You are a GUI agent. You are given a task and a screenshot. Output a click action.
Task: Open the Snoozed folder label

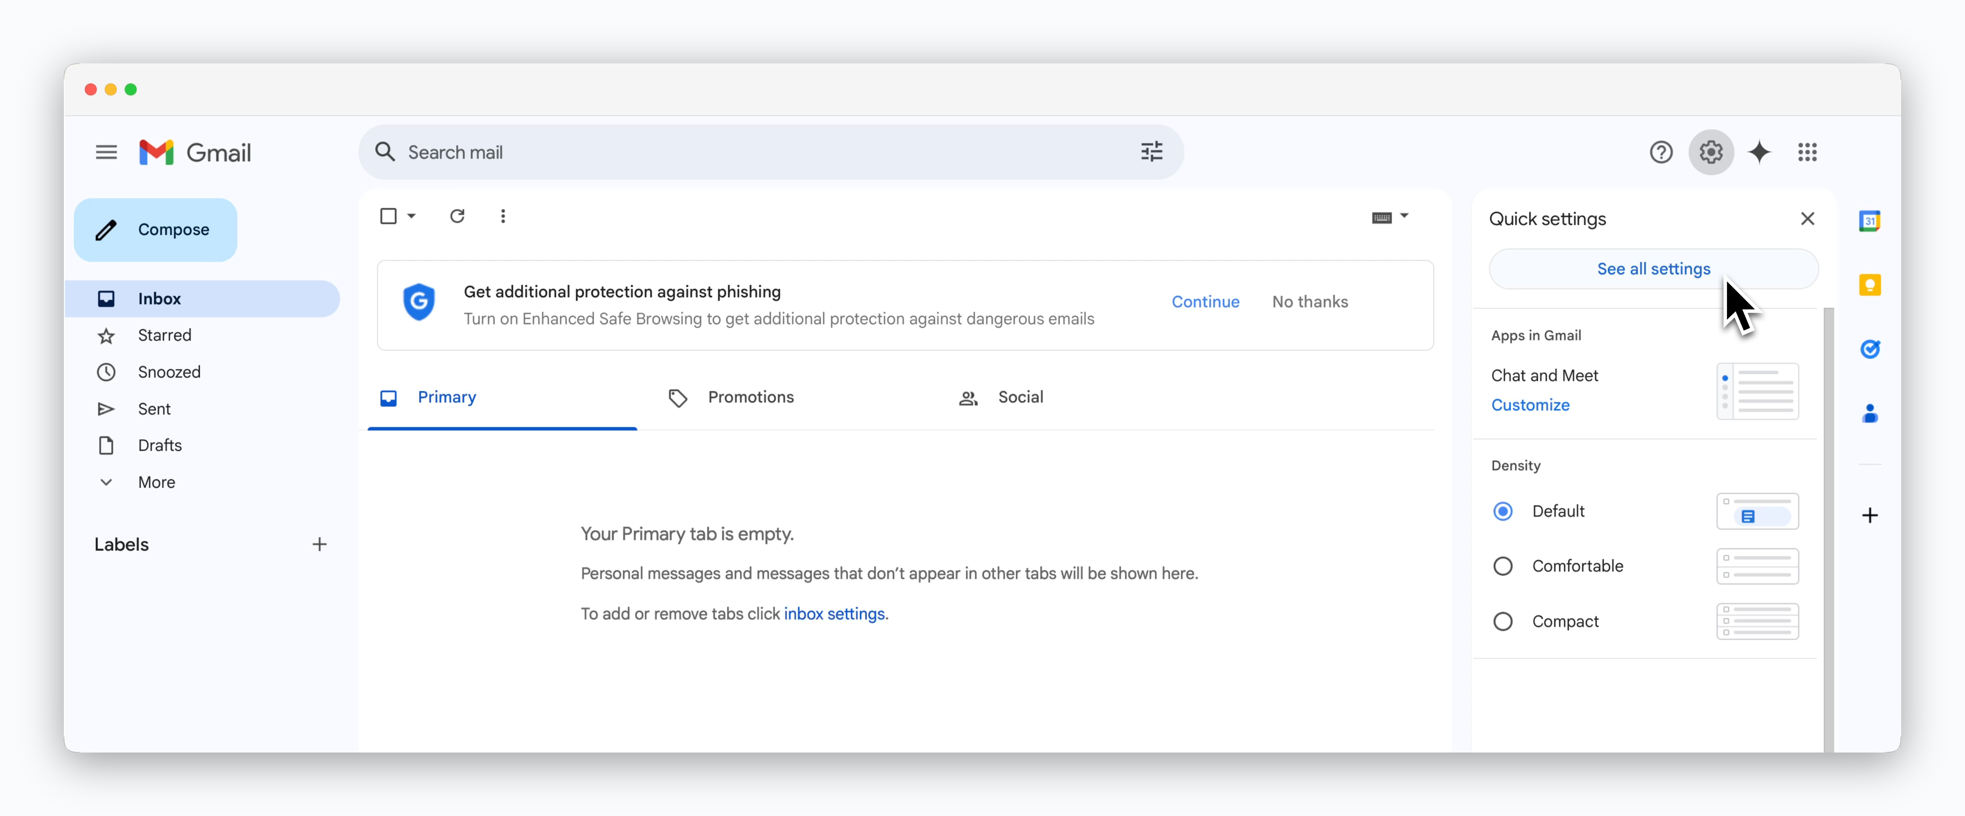(x=169, y=372)
